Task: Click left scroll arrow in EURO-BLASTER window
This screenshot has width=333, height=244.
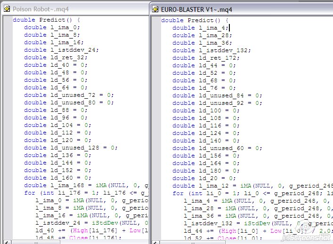Action: click(x=155, y=242)
